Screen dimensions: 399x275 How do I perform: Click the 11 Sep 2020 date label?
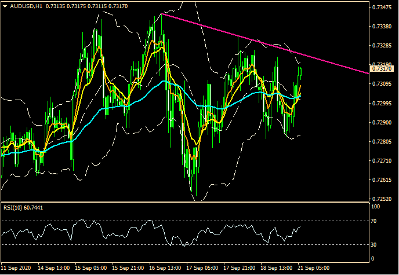tap(17, 269)
